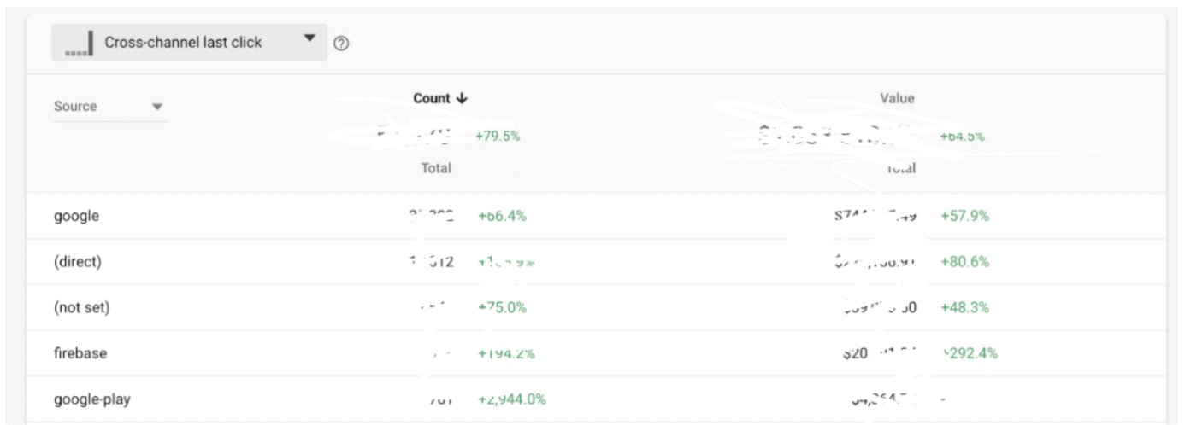Click google value change +57.9%
Viewport: 1185px width, 425px height.
(964, 216)
